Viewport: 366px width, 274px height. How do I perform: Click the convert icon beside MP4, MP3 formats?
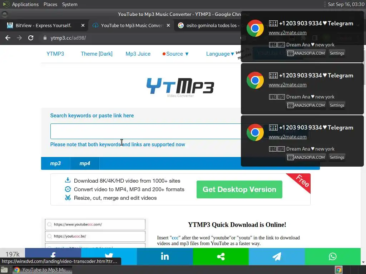68,189
